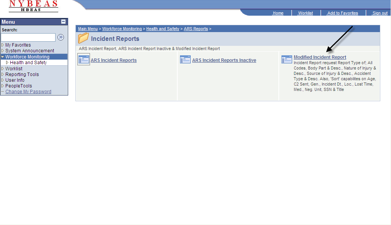Click the ARS Incident Reports page icon
Image resolution: width=391 pixels, height=225 pixels.
click(83, 60)
